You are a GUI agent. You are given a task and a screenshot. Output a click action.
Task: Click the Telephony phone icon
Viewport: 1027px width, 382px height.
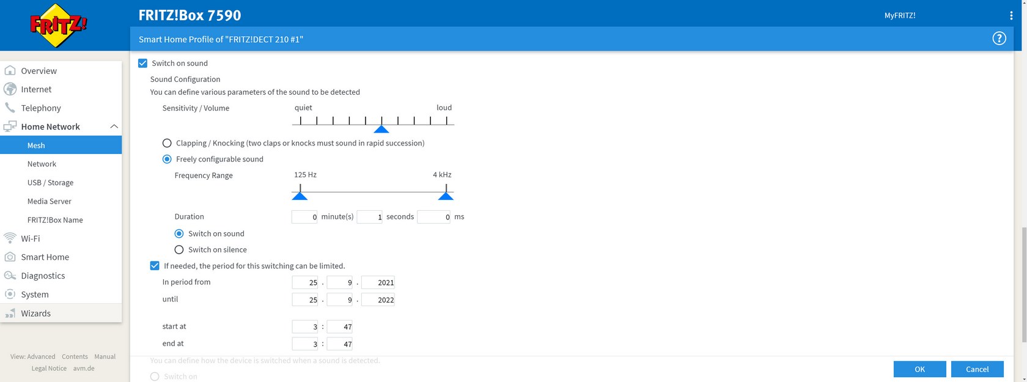point(10,108)
